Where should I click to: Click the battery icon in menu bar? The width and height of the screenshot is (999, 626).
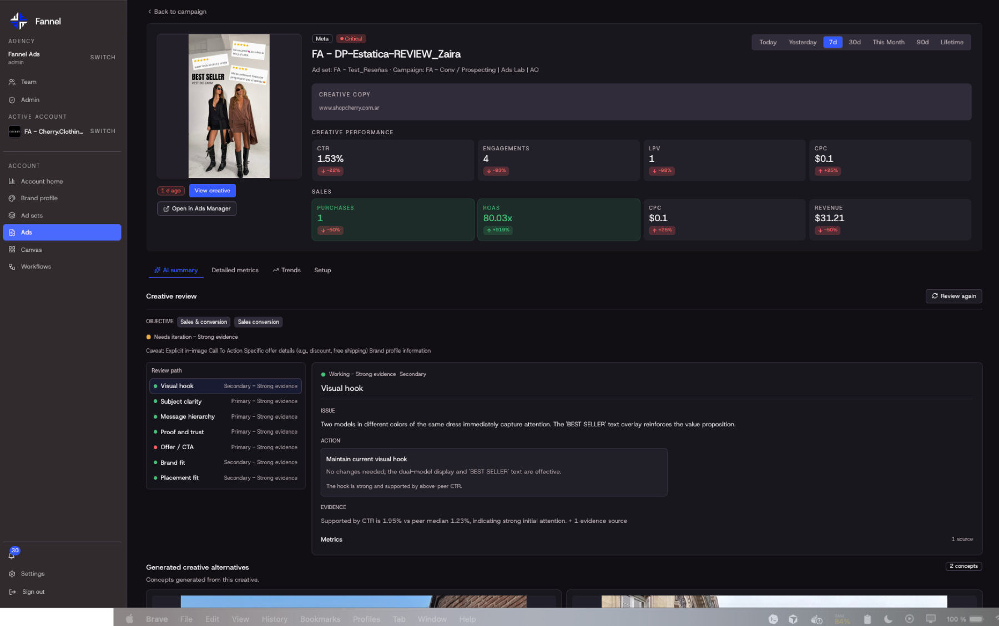click(977, 619)
